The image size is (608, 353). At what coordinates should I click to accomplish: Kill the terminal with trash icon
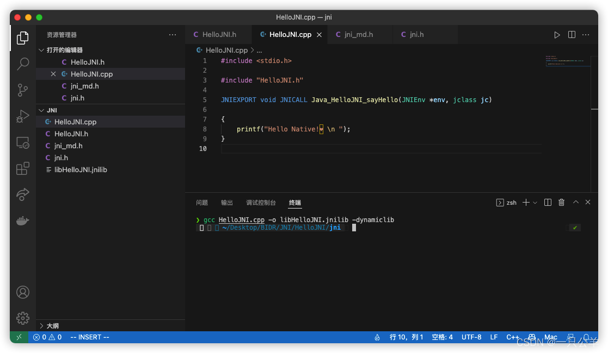click(561, 203)
